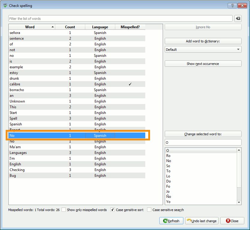Click the Close button with red X icon
250x230 pixels.
pyautogui.click(x=232, y=221)
